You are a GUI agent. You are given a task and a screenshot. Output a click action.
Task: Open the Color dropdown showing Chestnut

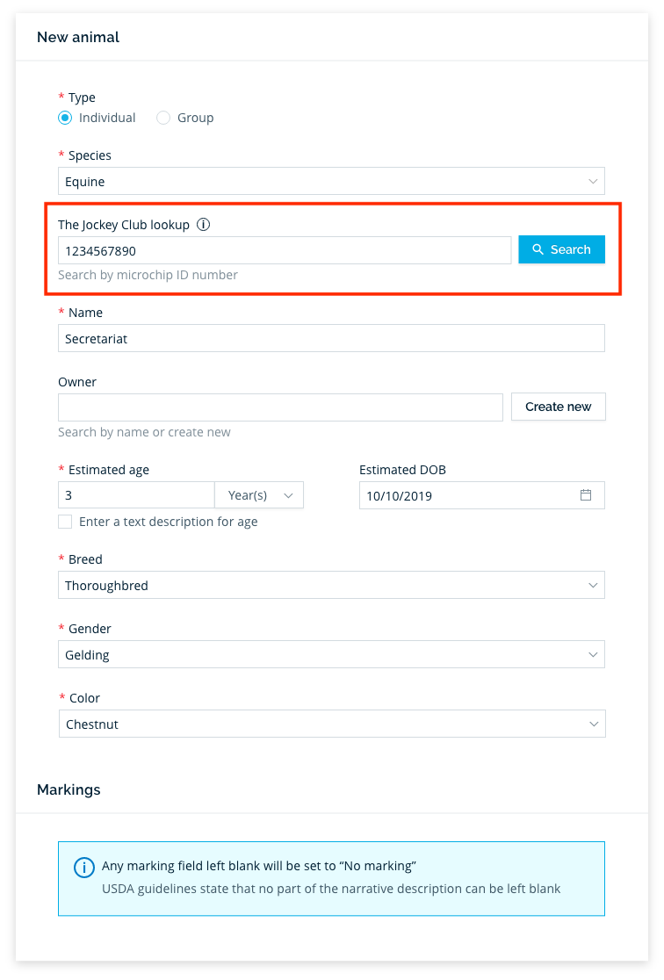tap(332, 724)
